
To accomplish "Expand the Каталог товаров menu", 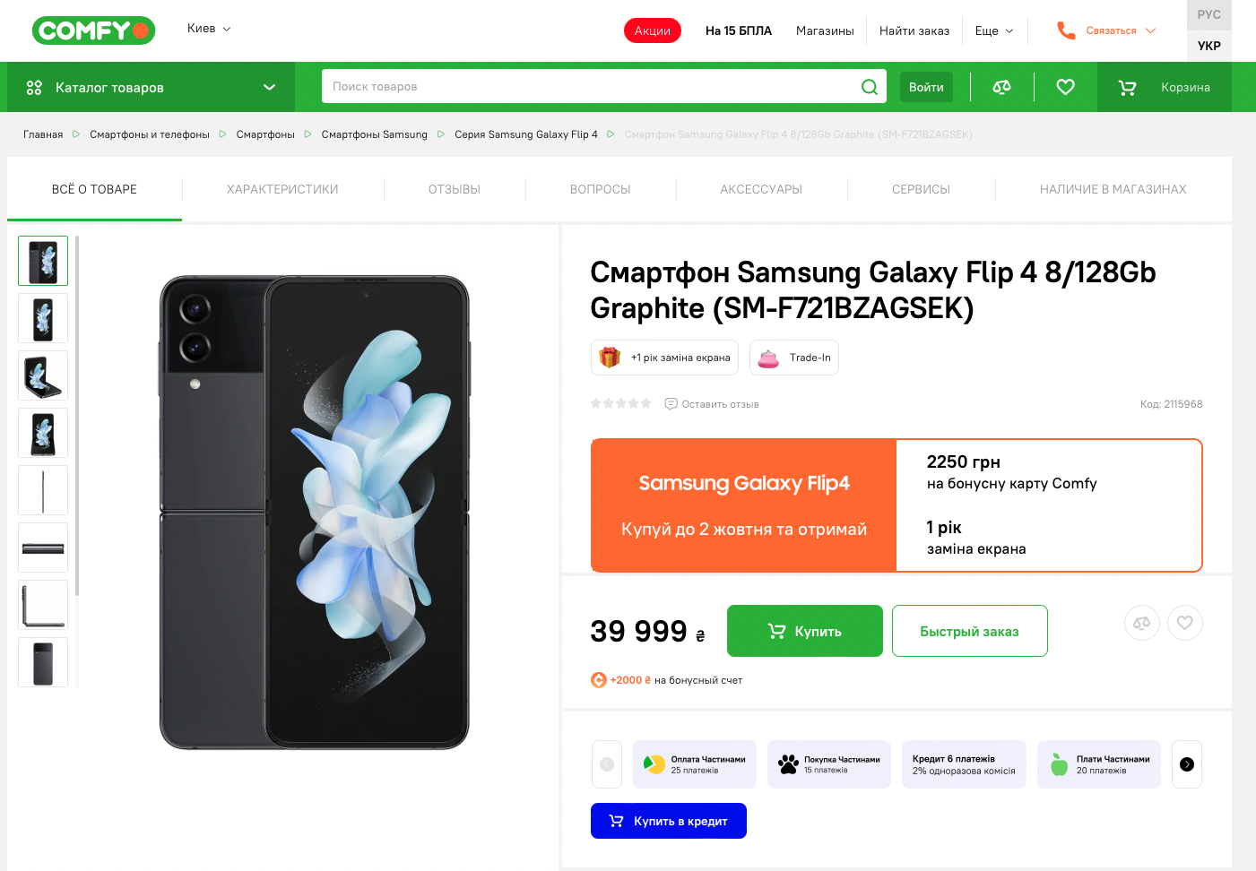I will pyautogui.click(x=151, y=87).
